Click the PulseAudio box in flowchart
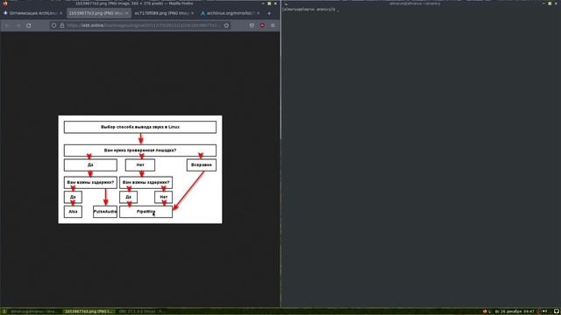Viewport: 561px width, 315px height. click(x=105, y=212)
